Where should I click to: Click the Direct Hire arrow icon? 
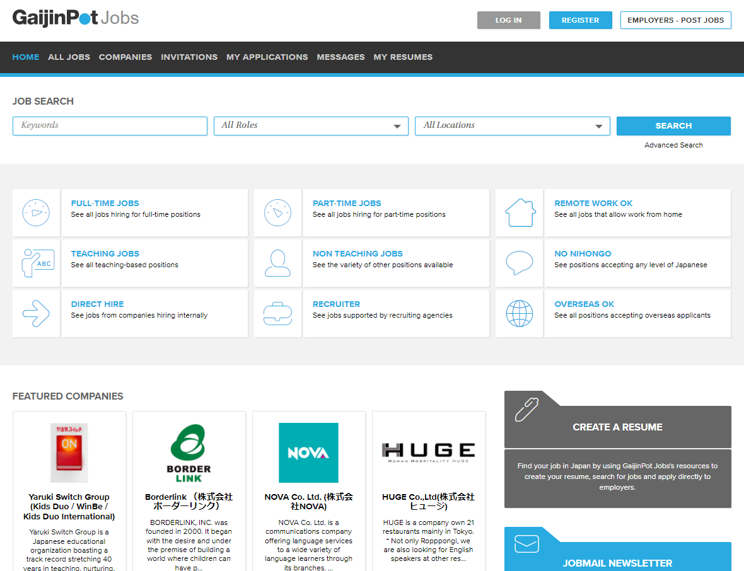coord(36,313)
